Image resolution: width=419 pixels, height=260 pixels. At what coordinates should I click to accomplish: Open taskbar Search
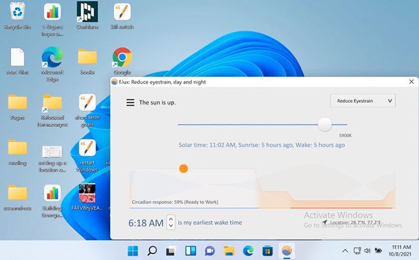point(152,250)
